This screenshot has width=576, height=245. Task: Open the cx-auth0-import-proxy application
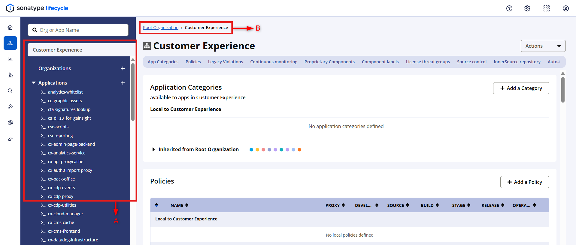click(x=70, y=170)
